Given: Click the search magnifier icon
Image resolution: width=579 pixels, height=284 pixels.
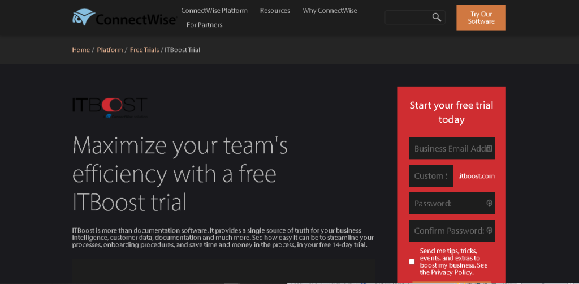Looking at the screenshot, I should pos(437,18).
